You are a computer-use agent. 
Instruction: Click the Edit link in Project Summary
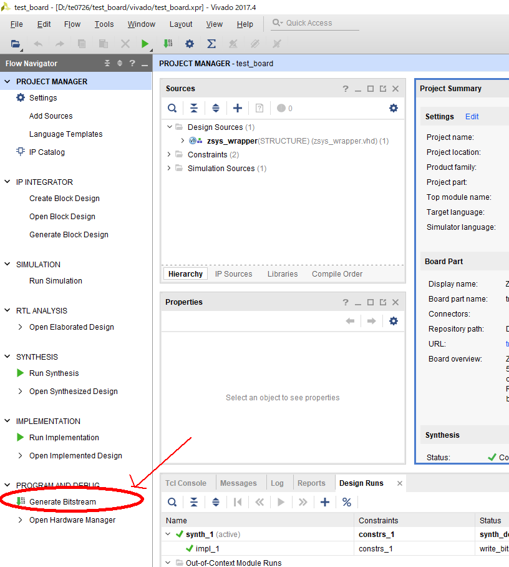coord(472,117)
